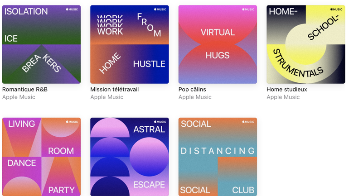Click Apple Music logo on Astral Escape cover
Screen dimensions: 349x196
click(160, 122)
